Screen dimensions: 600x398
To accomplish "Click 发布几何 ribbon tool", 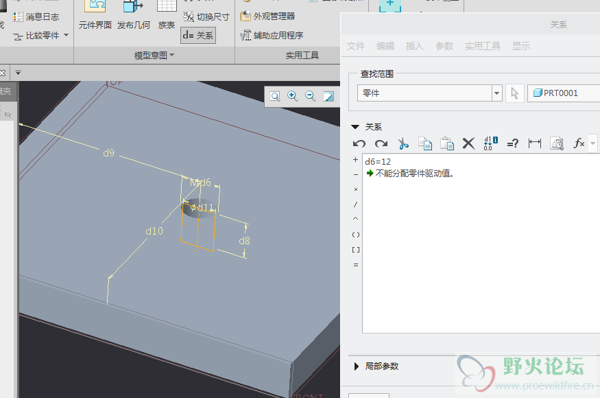I will tap(134, 15).
